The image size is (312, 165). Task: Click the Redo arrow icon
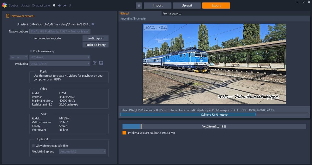65,5
